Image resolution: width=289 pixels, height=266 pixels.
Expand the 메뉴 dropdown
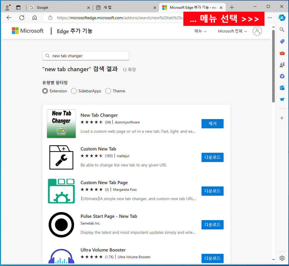pos(201,31)
